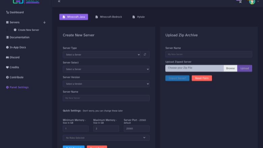The image size is (263, 148).
Task: Open Discord link in sidebar
Action: point(14,57)
